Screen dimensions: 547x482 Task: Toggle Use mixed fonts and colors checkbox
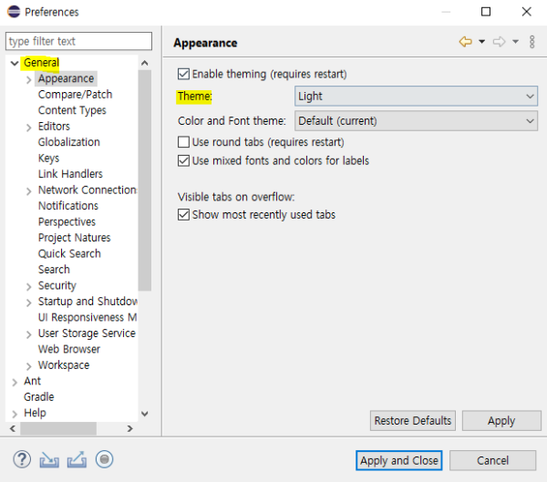(183, 160)
